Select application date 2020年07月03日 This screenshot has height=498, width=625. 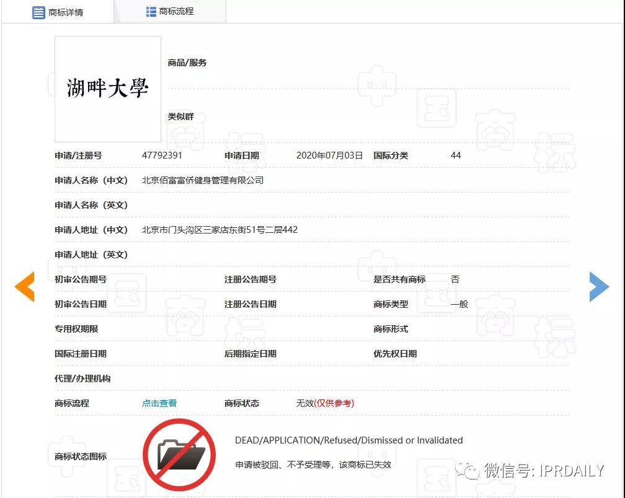(329, 155)
